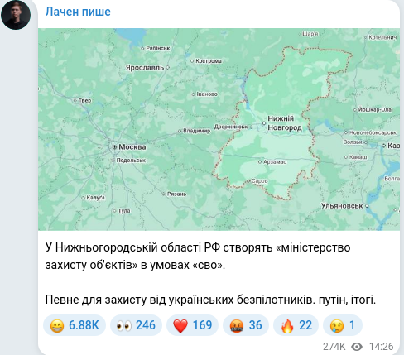Viewport: 404px width, 355px height.
Task: Click the Москва label on the map
Action: click(132, 147)
